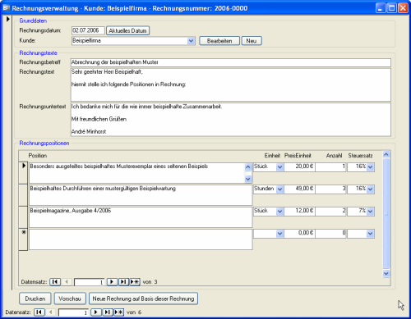Click the price field 20,00 €
The width and height of the screenshot is (411, 319).
[x=299, y=166]
